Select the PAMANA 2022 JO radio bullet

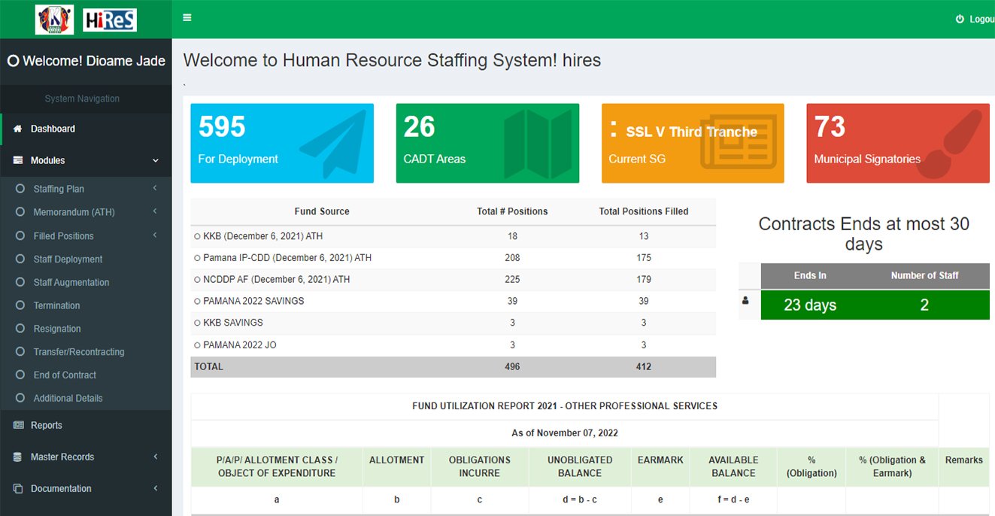(x=197, y=344)
